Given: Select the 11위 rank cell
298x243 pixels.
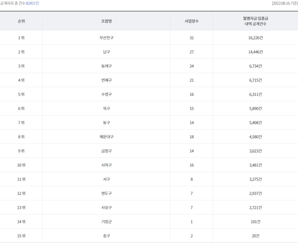Looking at the screenshot, I should 21,179.
